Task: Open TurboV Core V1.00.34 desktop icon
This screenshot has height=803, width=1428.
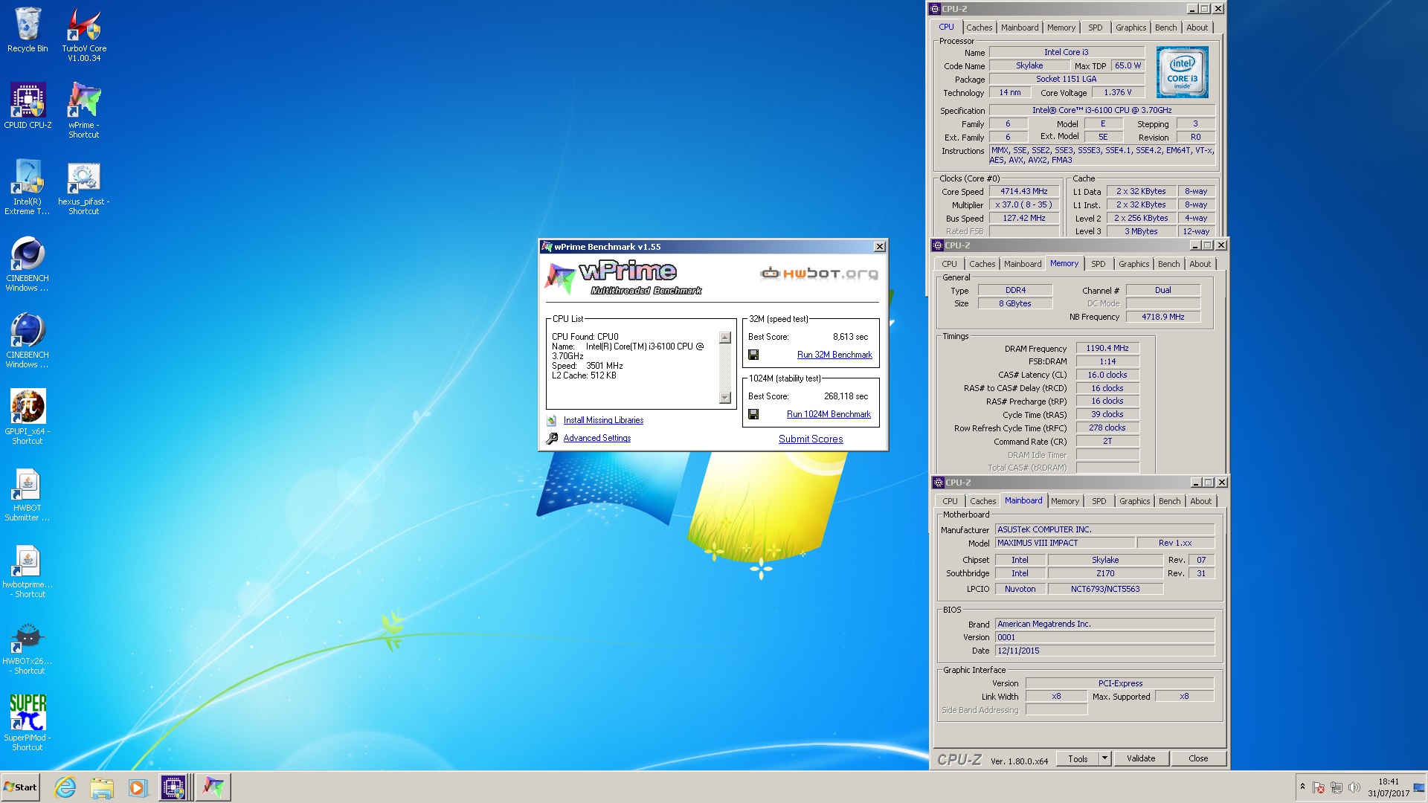Action: click(84, 34)
